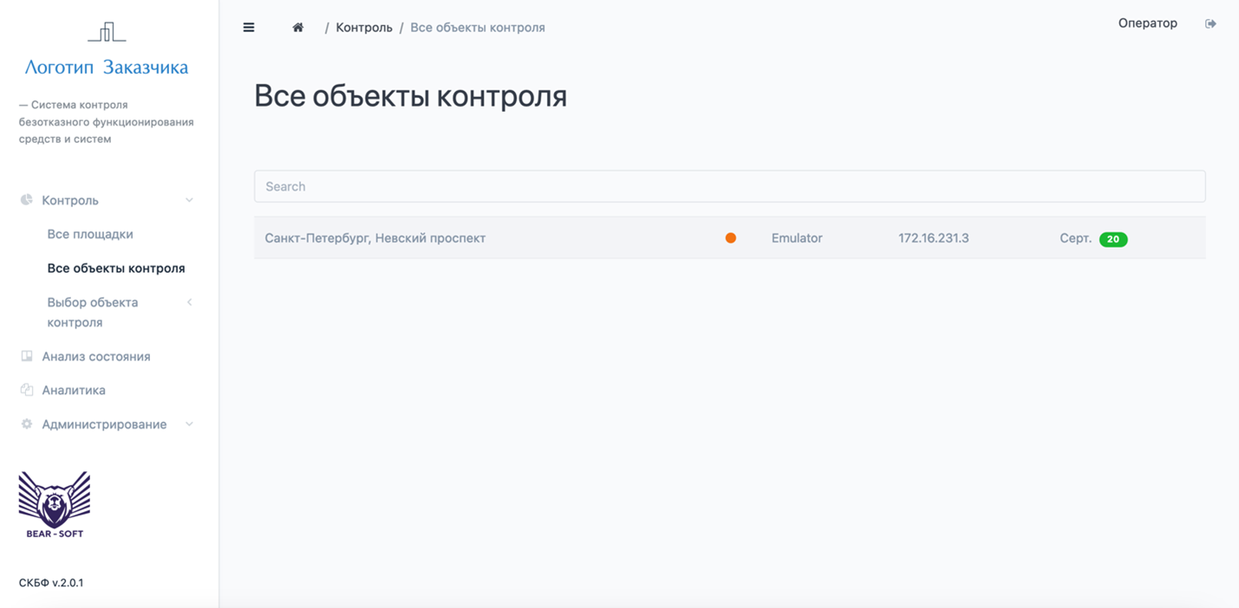Click the chart icon beside Аналитика

click(x=25, y=390)
